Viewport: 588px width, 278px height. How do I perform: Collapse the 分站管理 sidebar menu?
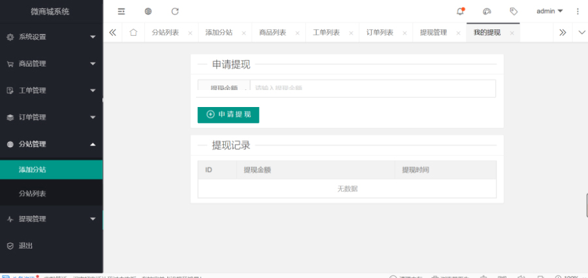tap(51, 144)
